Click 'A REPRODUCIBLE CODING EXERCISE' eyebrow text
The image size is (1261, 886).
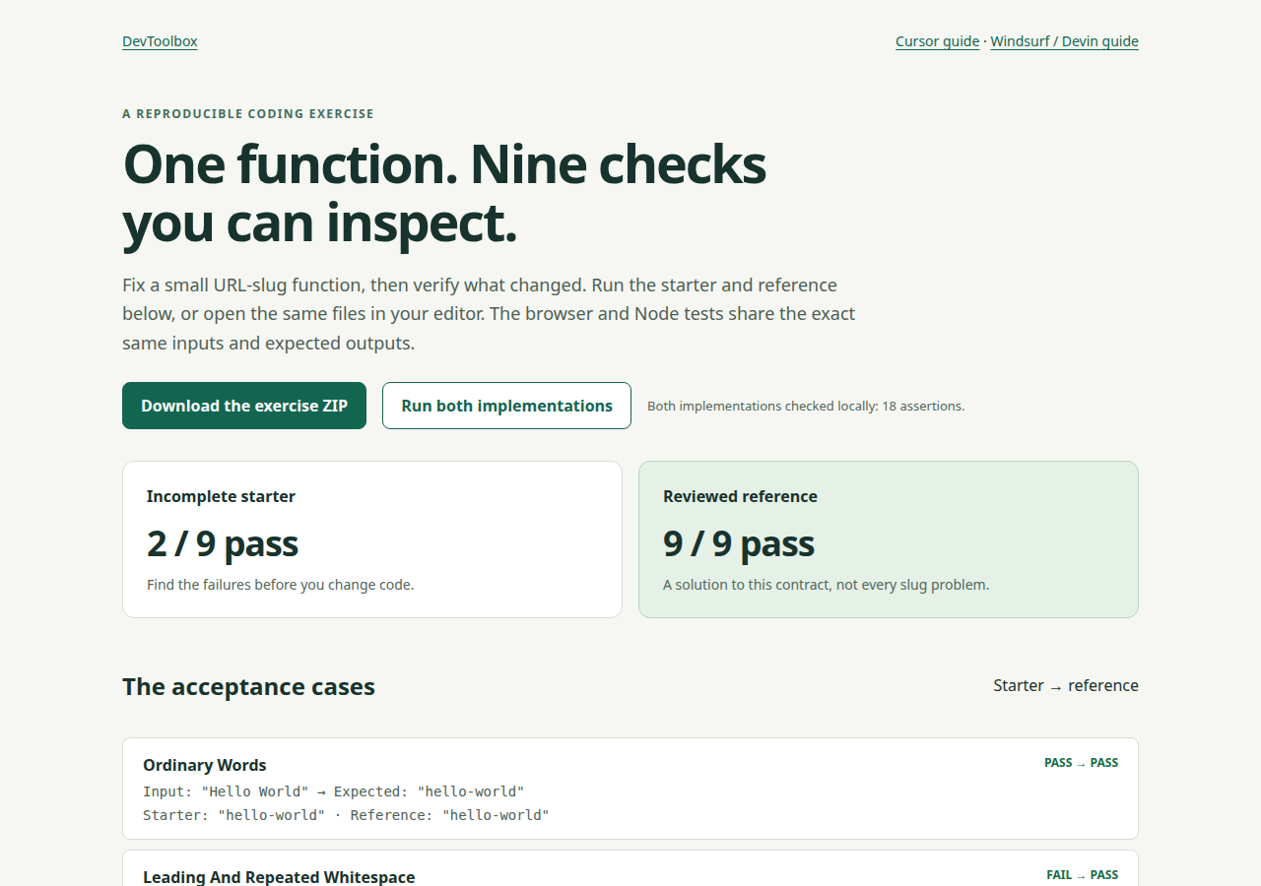point(248,114)
